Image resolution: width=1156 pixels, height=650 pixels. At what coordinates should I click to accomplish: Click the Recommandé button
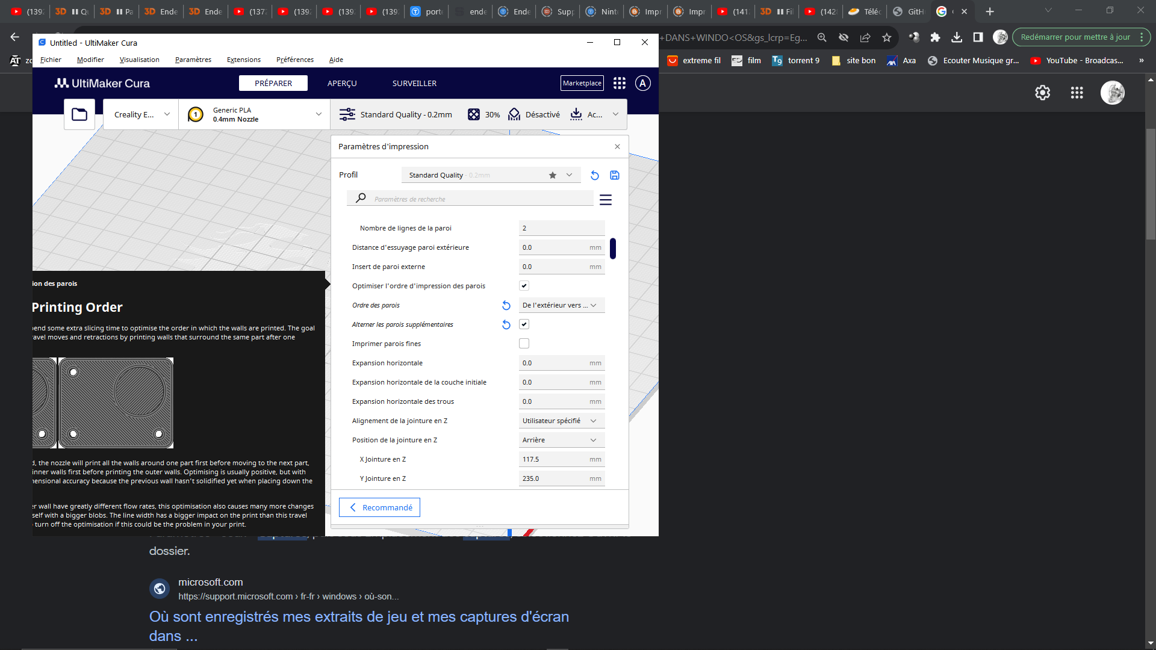(379, 507)
